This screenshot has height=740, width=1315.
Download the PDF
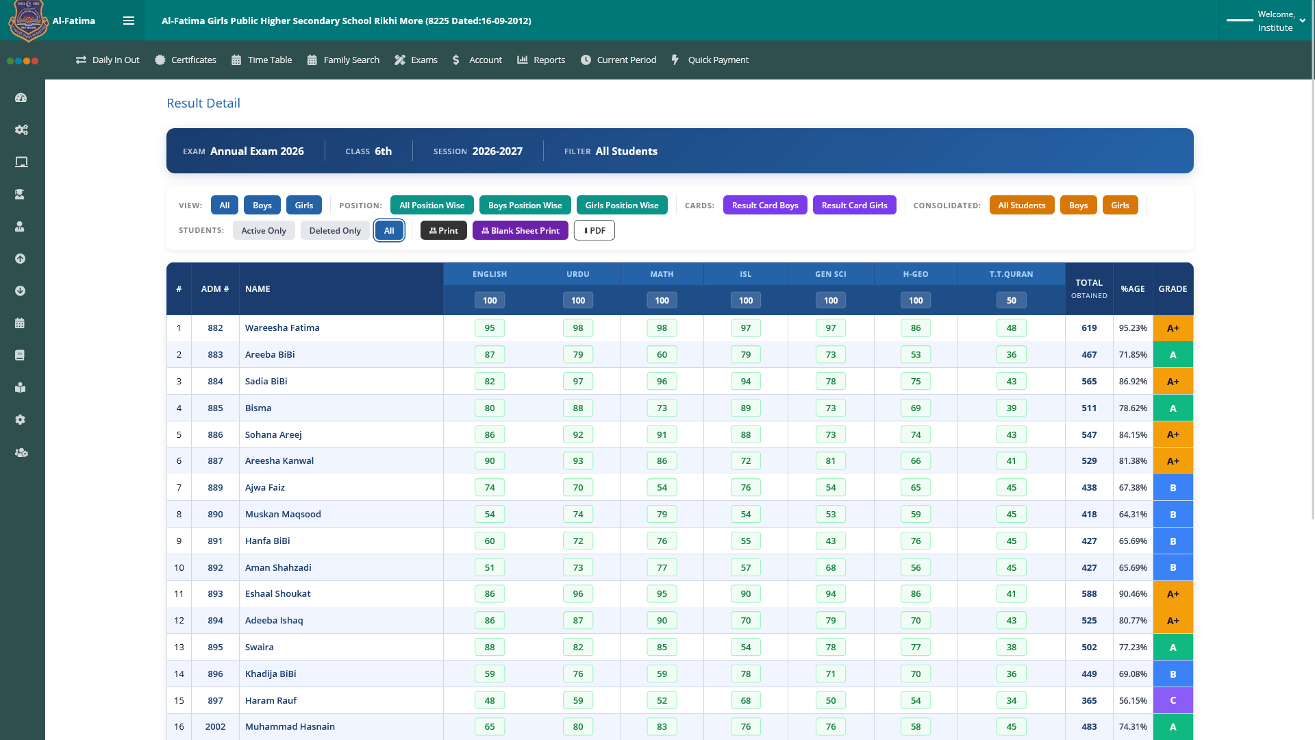pos(594,231)
